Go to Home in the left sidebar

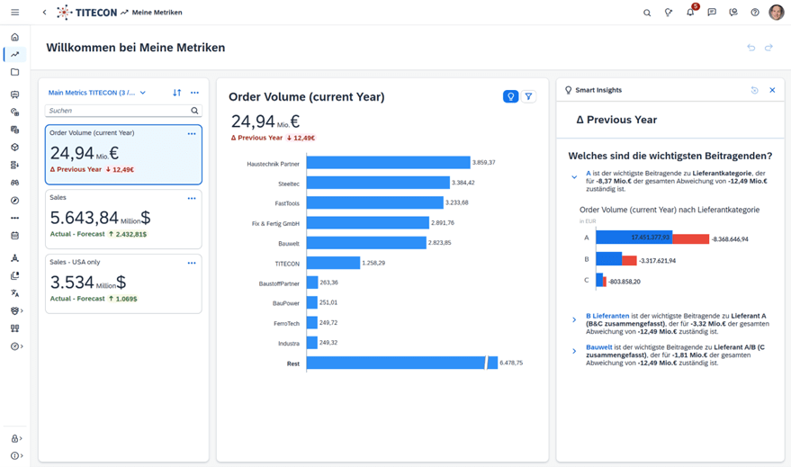click(14, 37)
